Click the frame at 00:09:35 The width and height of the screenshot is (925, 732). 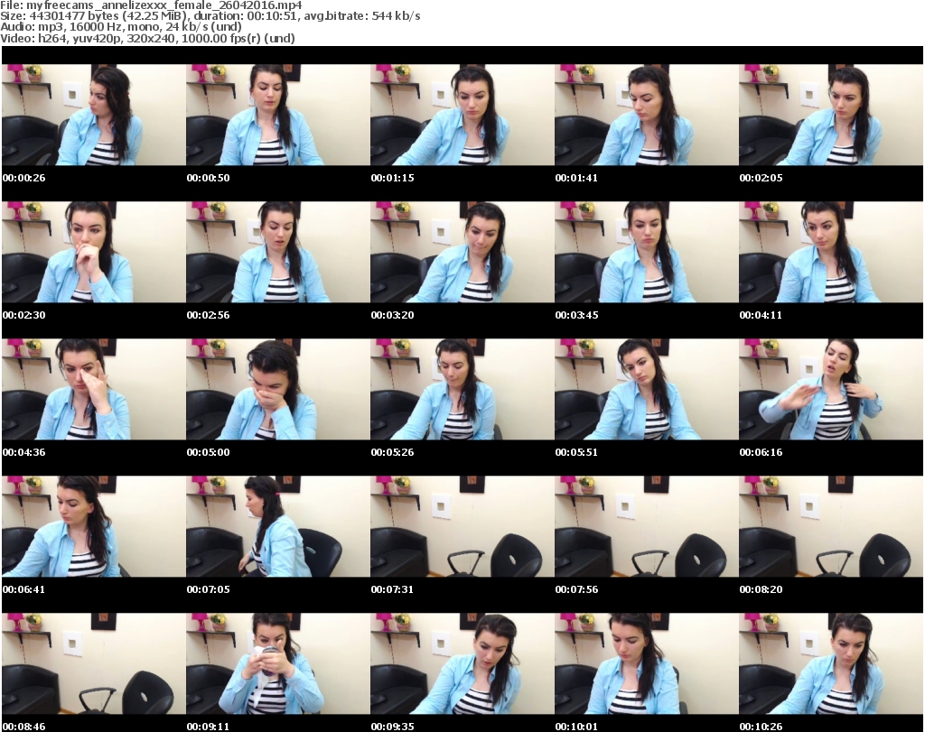pyautogui.click(x=462, y=663)
